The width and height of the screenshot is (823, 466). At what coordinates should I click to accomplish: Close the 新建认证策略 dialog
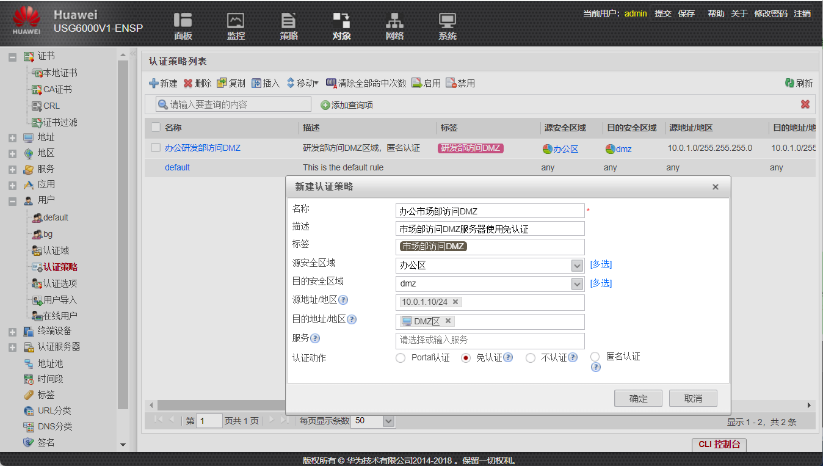(716, 187)
